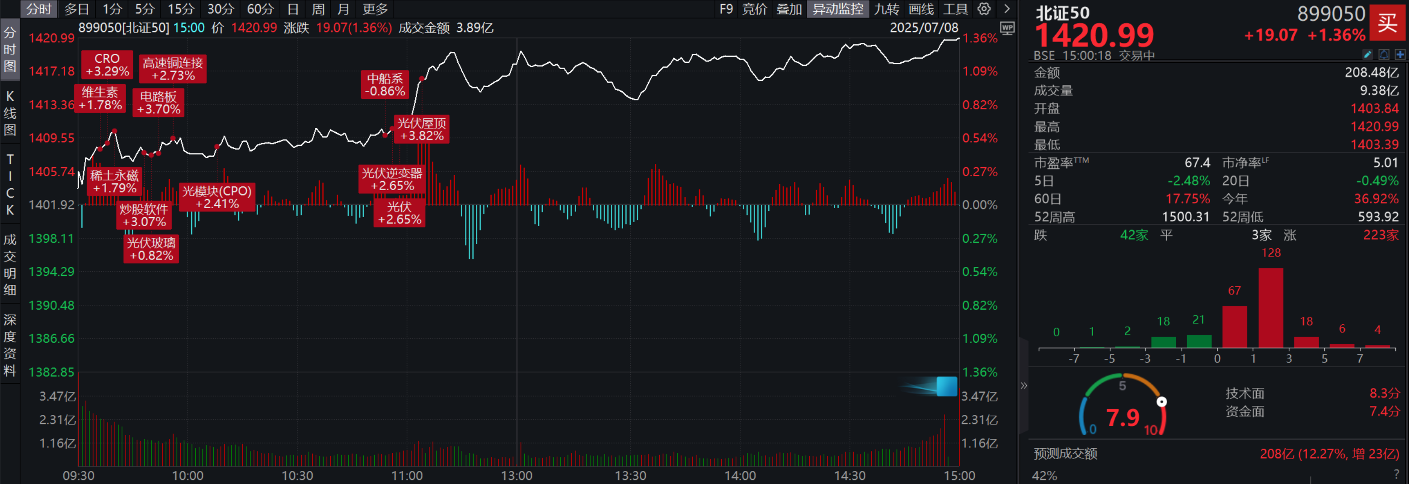Open the 更多 periods menu
Viewport: 1409px width, 484px height.
[375, 9]
